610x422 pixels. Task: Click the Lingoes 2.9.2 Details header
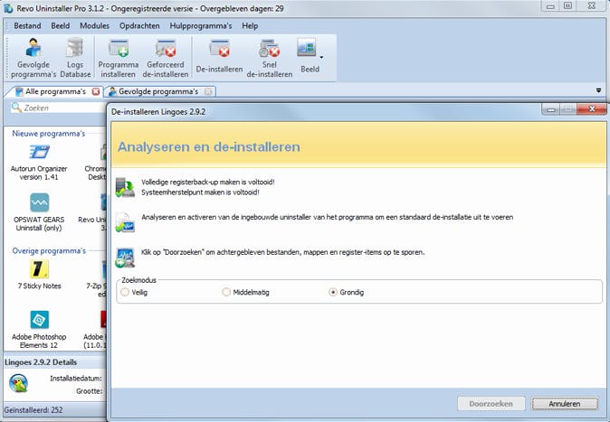[41, 362]
